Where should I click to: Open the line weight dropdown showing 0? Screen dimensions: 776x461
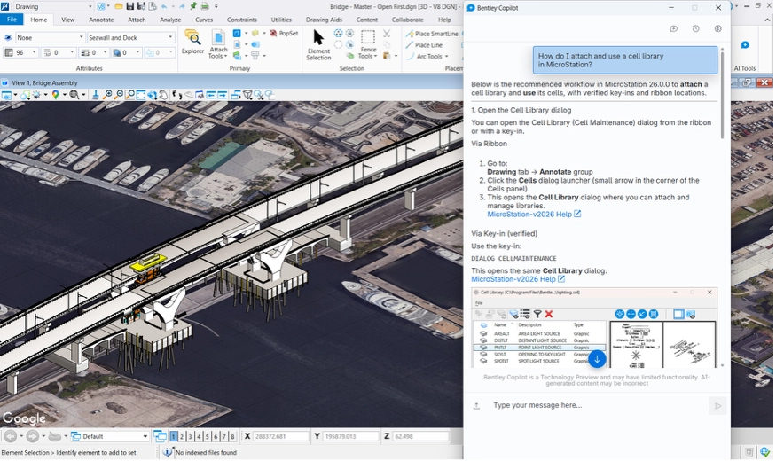(x=94, y=52)
